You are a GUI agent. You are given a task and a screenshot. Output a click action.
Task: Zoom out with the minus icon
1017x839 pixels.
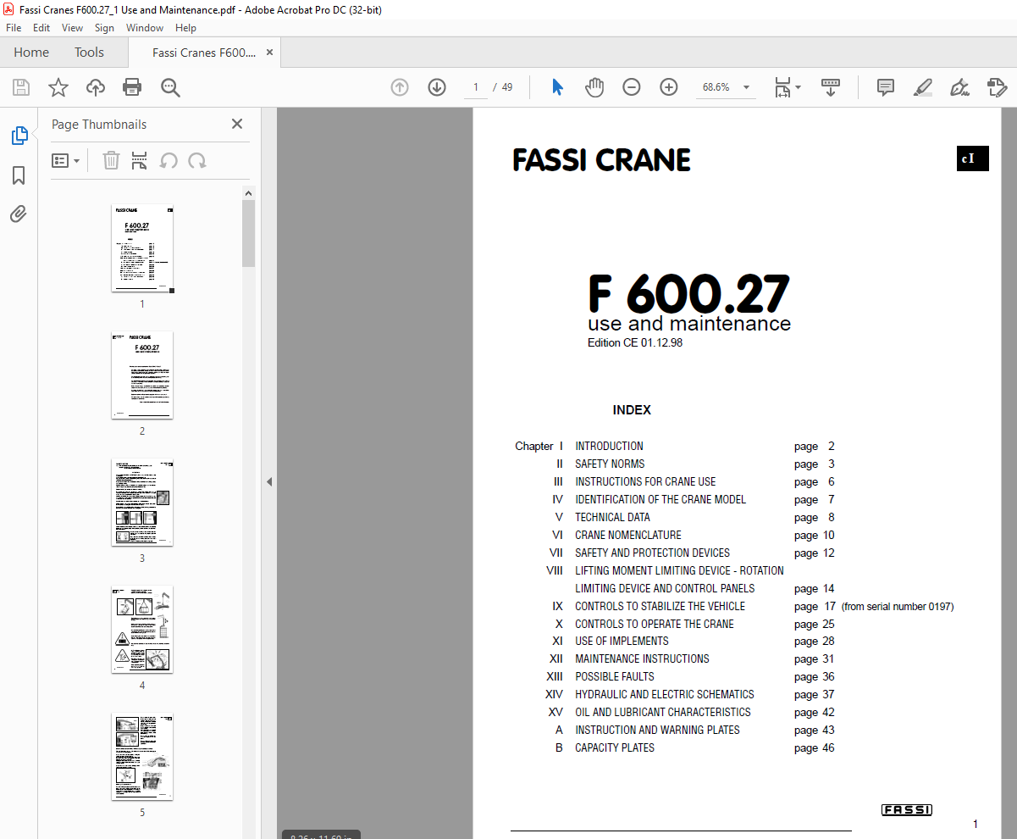click(632, 87)
